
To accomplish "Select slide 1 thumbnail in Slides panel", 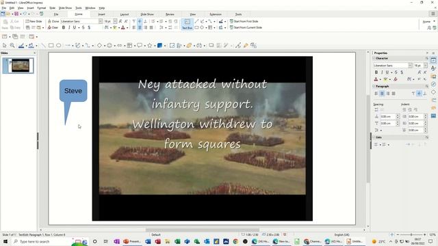I will (x=18, y=66).
